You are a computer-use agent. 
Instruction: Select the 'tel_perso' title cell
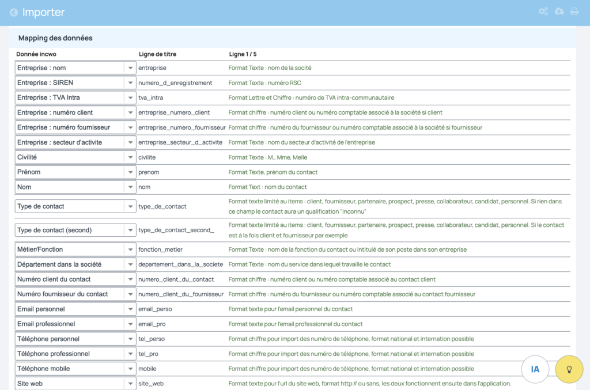click(152, 339)
